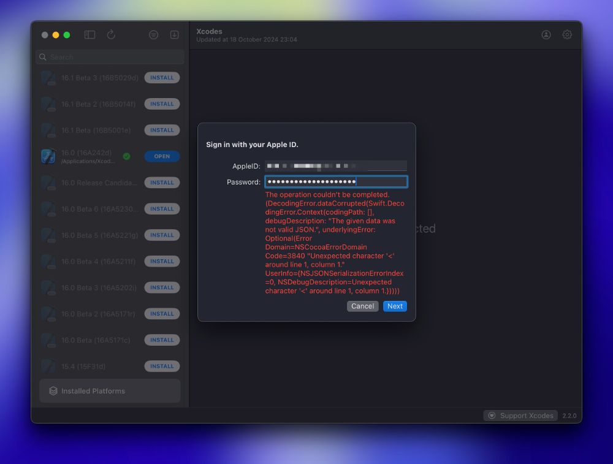Install Xcode 16.0 Beta (16A5171c)

[x=162, y=340]
